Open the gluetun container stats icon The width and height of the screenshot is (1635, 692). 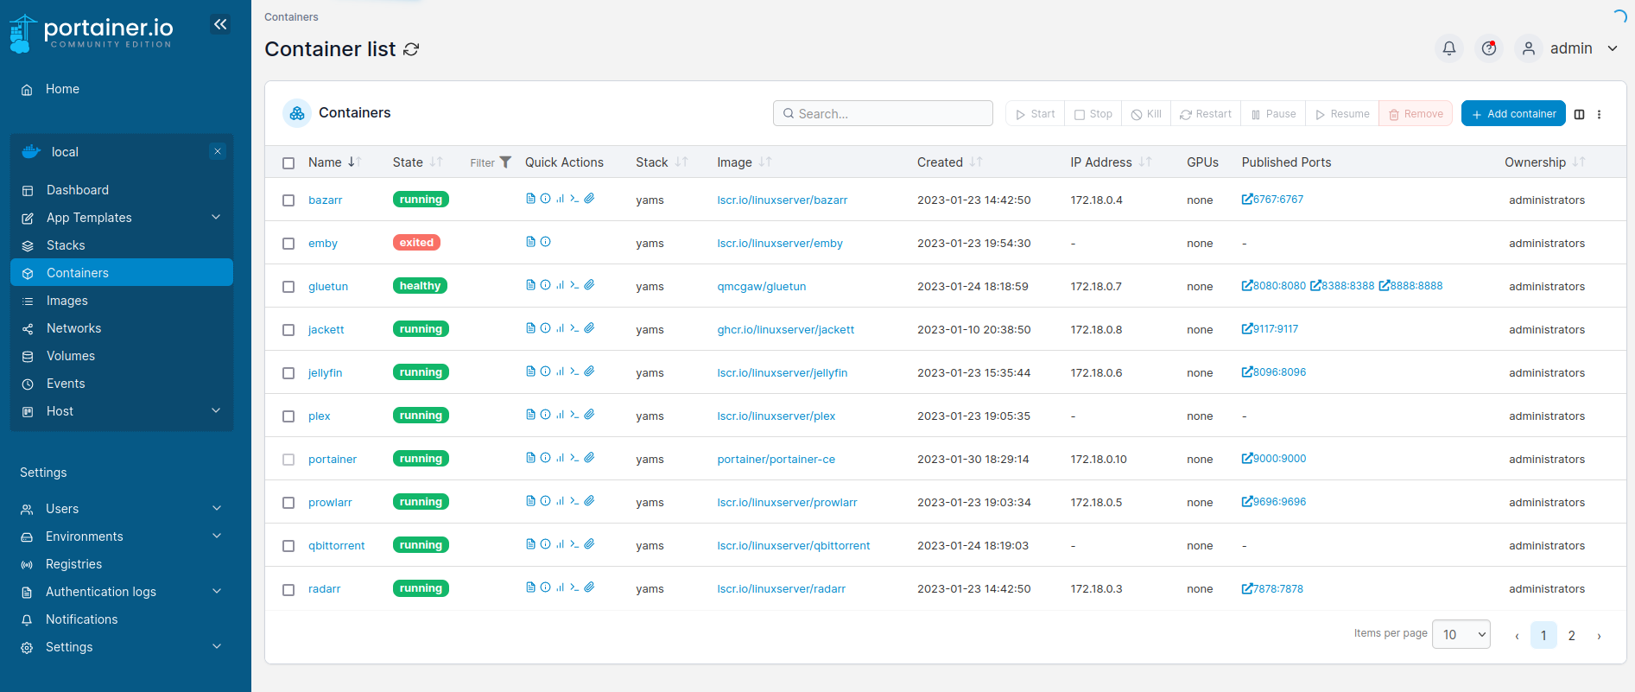coord(560,285)
